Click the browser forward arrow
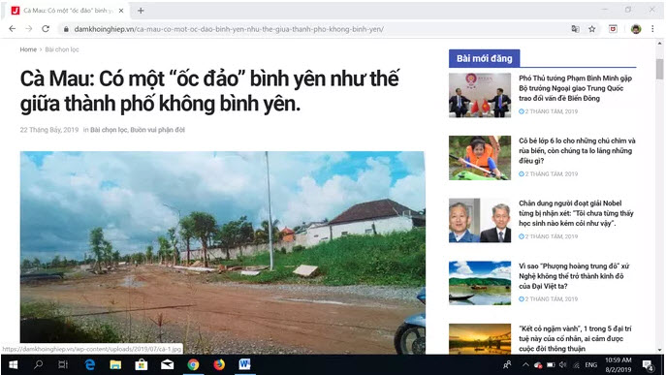 [x=28, y=29]
